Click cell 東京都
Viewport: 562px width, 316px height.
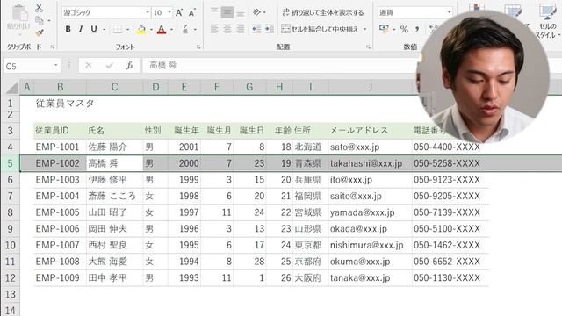click(310, 245)
